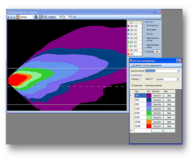Click the new set icon in False Color Levels
The image size is (194, 162).
(x=131, y=66)
